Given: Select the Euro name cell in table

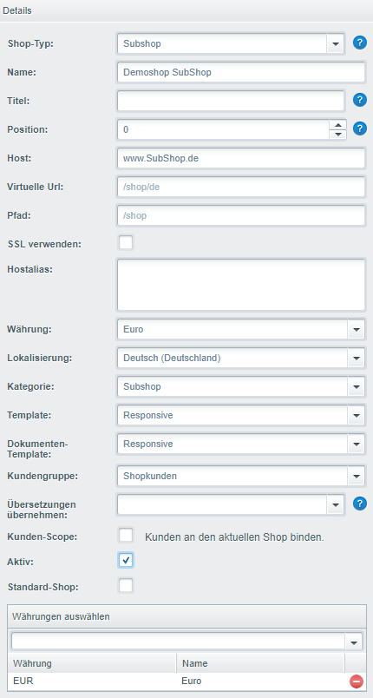Looking at the screenshot, I should click(x=260, y=682).
